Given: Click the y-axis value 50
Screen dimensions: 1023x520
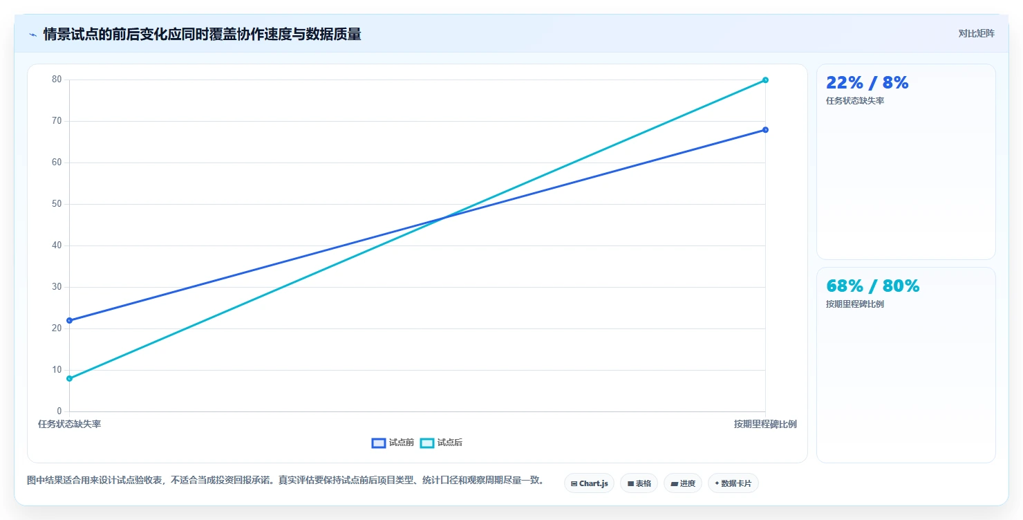Looking at the screenshot, I should (x=57, y=204).
